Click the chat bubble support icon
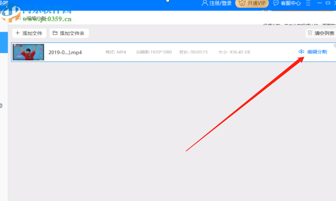 [276, 3]
